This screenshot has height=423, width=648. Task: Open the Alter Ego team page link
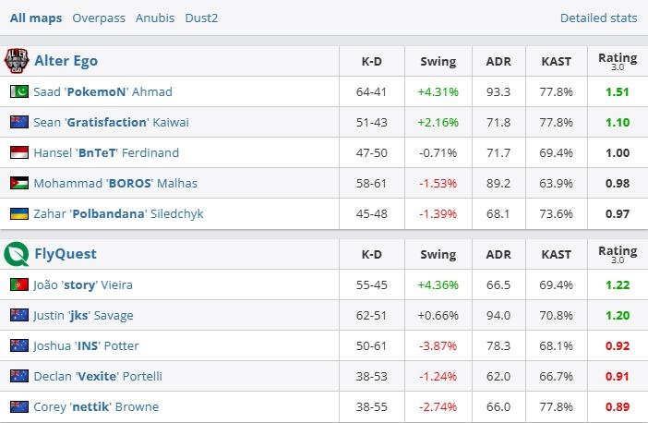pyautogui.click(x=66, y=61)
